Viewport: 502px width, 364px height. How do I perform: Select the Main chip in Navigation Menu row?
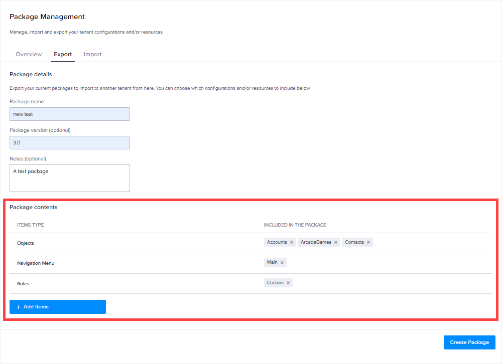point(272,262)
